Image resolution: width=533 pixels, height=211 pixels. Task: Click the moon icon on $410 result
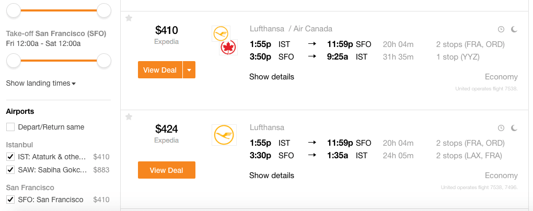coord(514,30)
